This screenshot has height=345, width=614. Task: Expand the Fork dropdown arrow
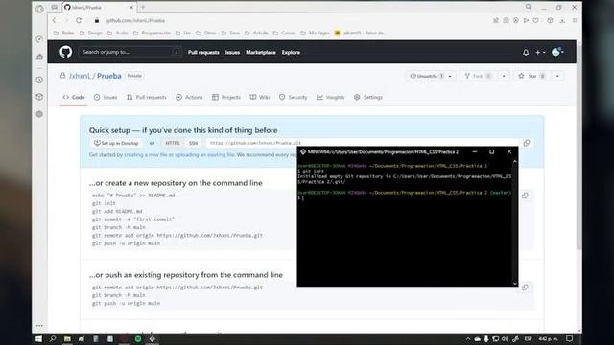tap(504, 76)
